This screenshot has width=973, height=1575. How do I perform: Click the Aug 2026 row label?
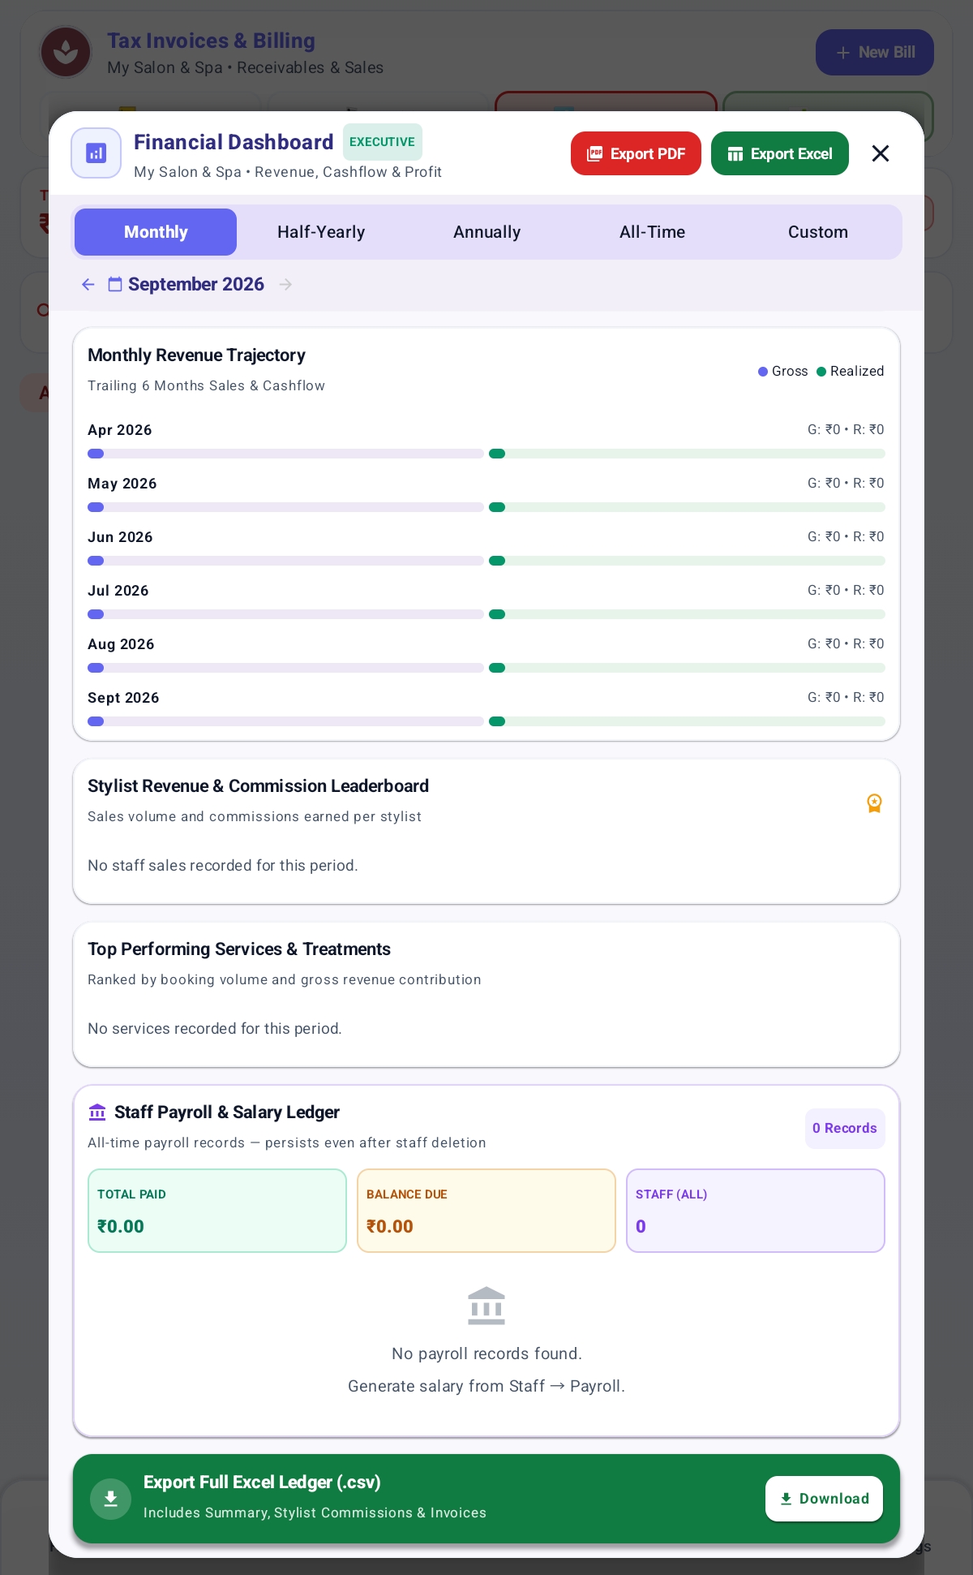(x=121, y=644)
